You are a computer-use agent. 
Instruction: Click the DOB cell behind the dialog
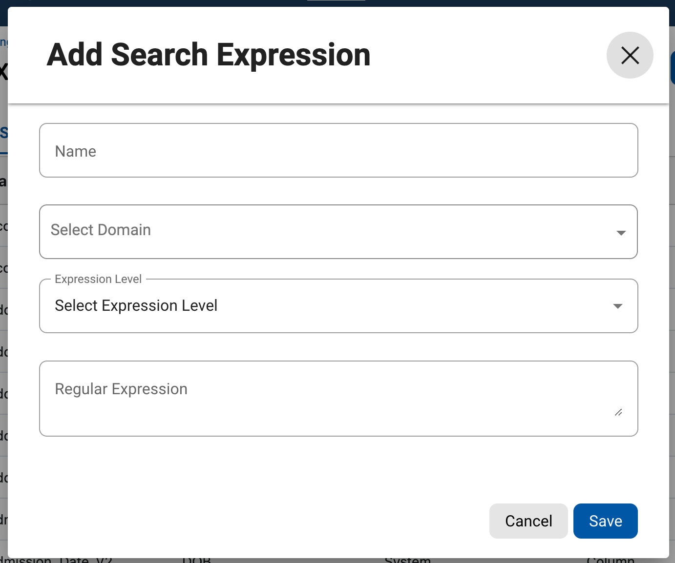tap(196, 560)
